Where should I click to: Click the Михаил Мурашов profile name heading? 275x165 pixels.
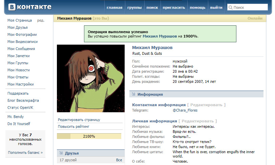click(x=152, y=47)
